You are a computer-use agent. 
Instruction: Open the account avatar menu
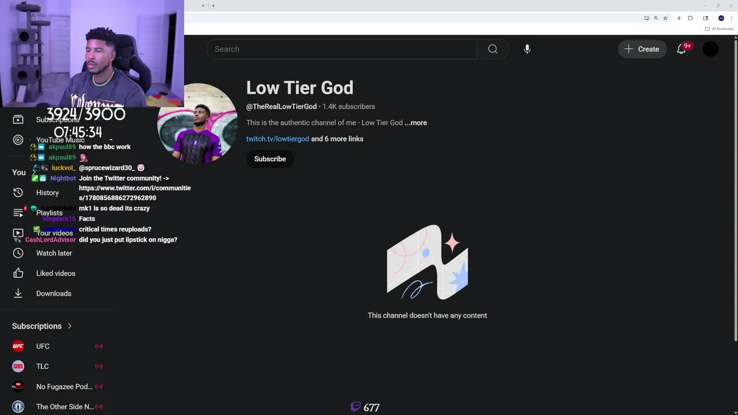(711, 49)
